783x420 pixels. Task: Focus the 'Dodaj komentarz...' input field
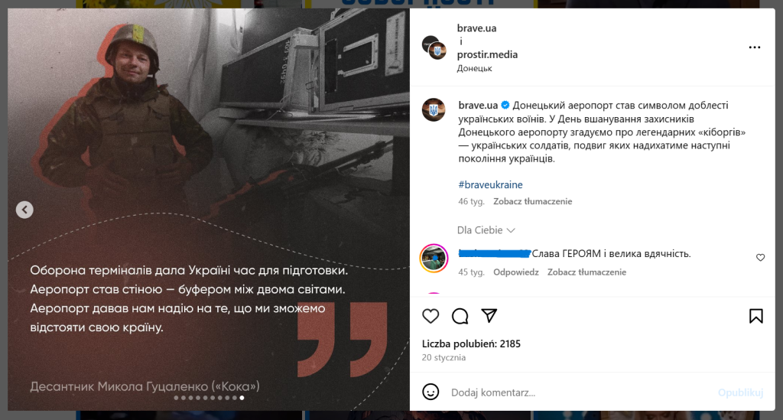[x=580, y=392]
